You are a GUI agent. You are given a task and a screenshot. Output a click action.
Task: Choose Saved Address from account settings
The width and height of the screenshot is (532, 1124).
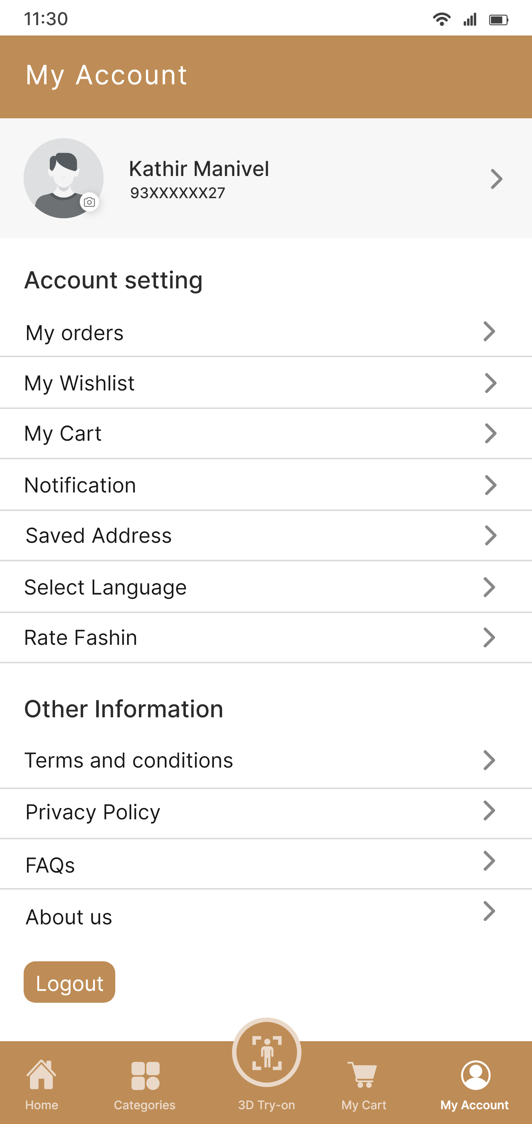click(99, 535)
